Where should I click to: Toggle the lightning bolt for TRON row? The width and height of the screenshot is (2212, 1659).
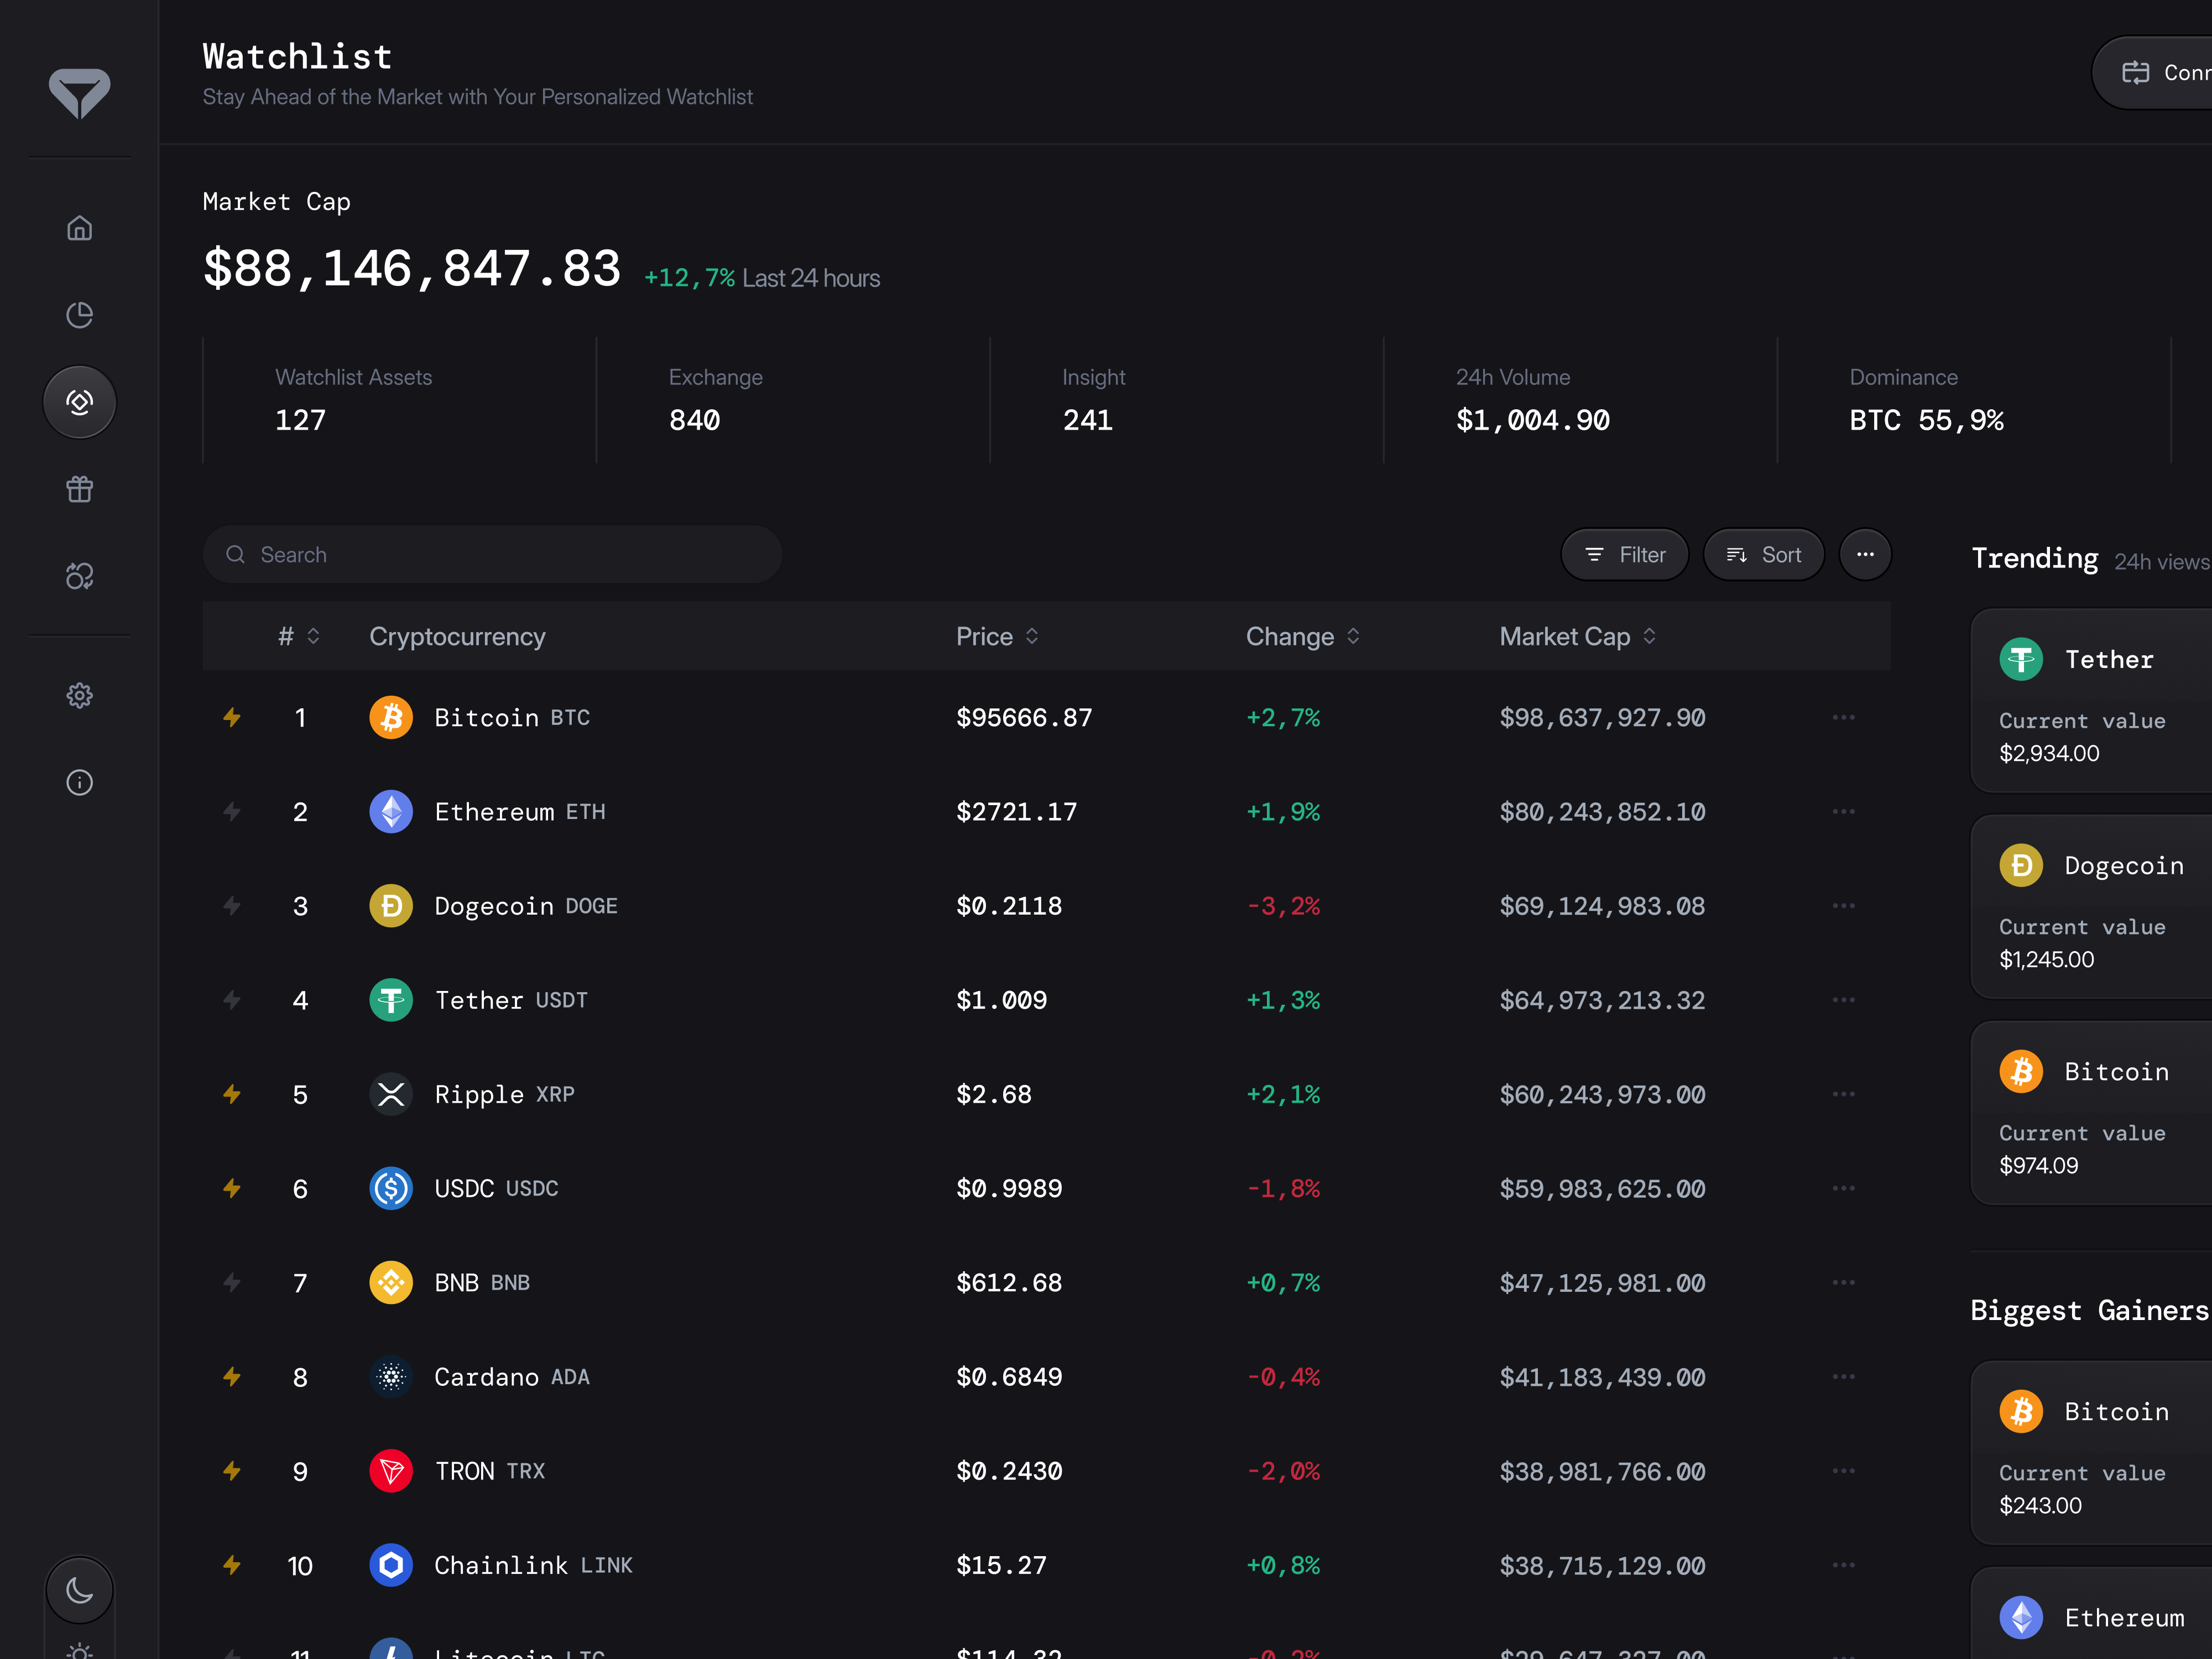(x=232, y=1471)
